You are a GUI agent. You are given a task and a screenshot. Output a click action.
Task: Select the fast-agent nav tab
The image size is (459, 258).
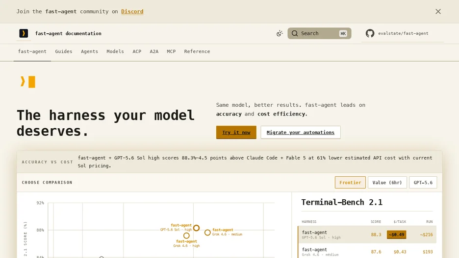coord(32,51)
